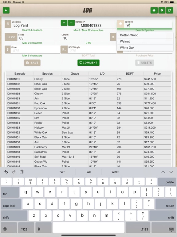The height and width of the screenshot is (237, 177).
Task: Tap the BDFT-Doyle ruler icon
Action: coord(64,49)
